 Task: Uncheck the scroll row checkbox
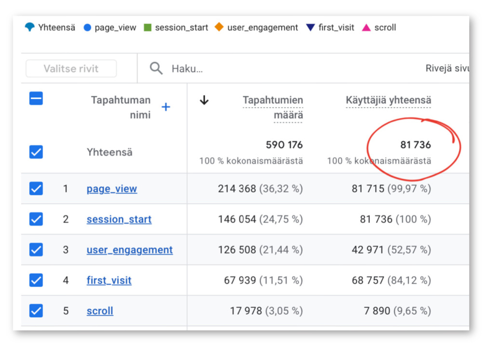(36, 311)
